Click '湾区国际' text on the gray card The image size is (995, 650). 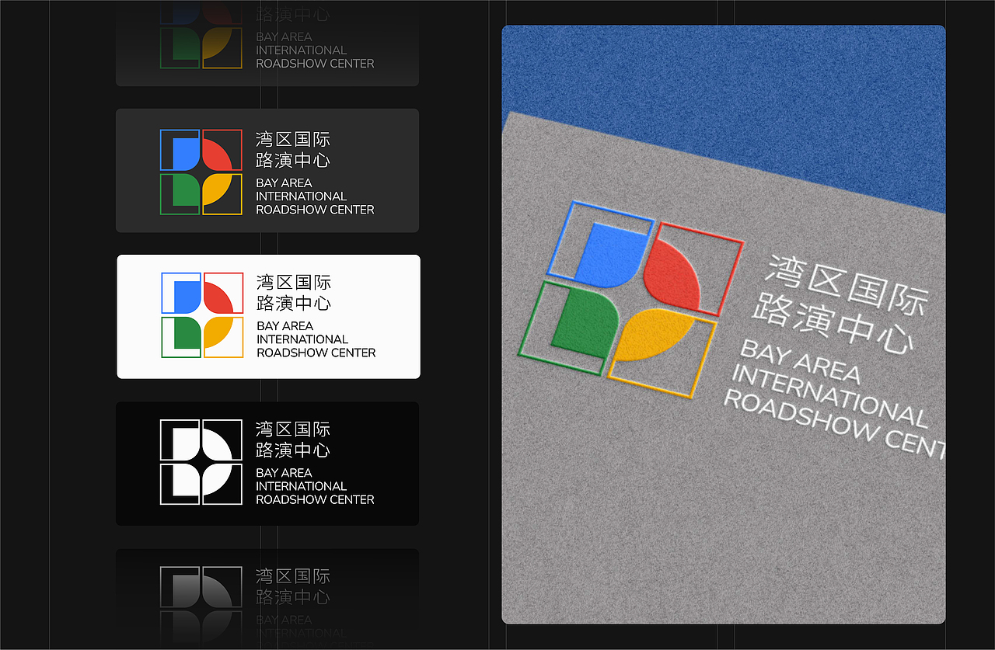293,139
